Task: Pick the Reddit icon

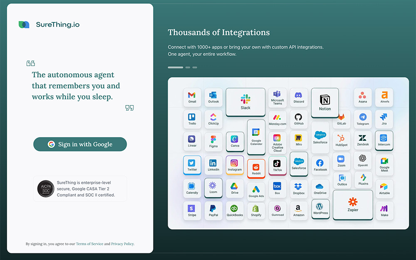Action: click(256, 168)
